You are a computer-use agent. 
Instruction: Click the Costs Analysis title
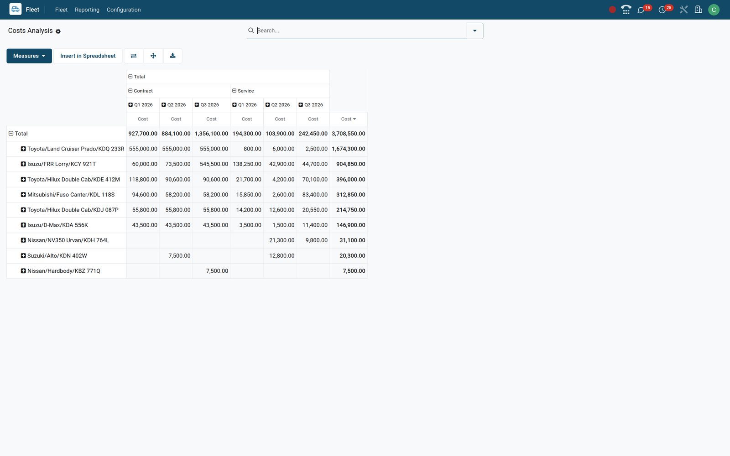coord(30,31)
